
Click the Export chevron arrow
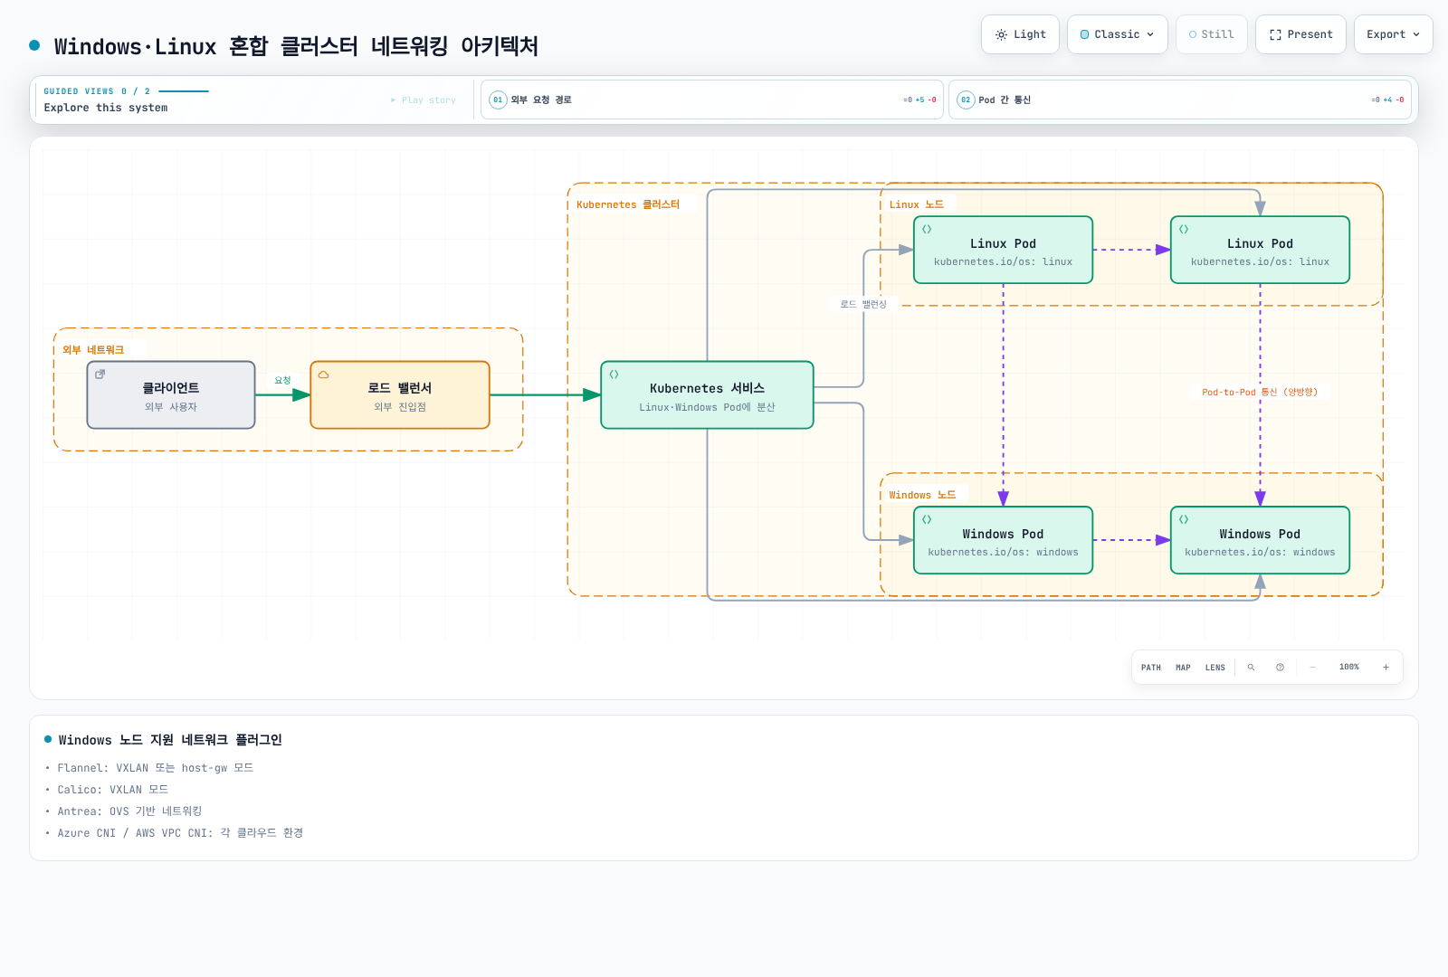tap(1415, 35)
